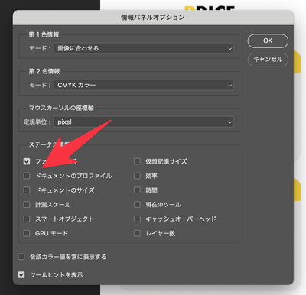Click the キャンセル button
The image size is (306, 295).
[x=268, y=60]
